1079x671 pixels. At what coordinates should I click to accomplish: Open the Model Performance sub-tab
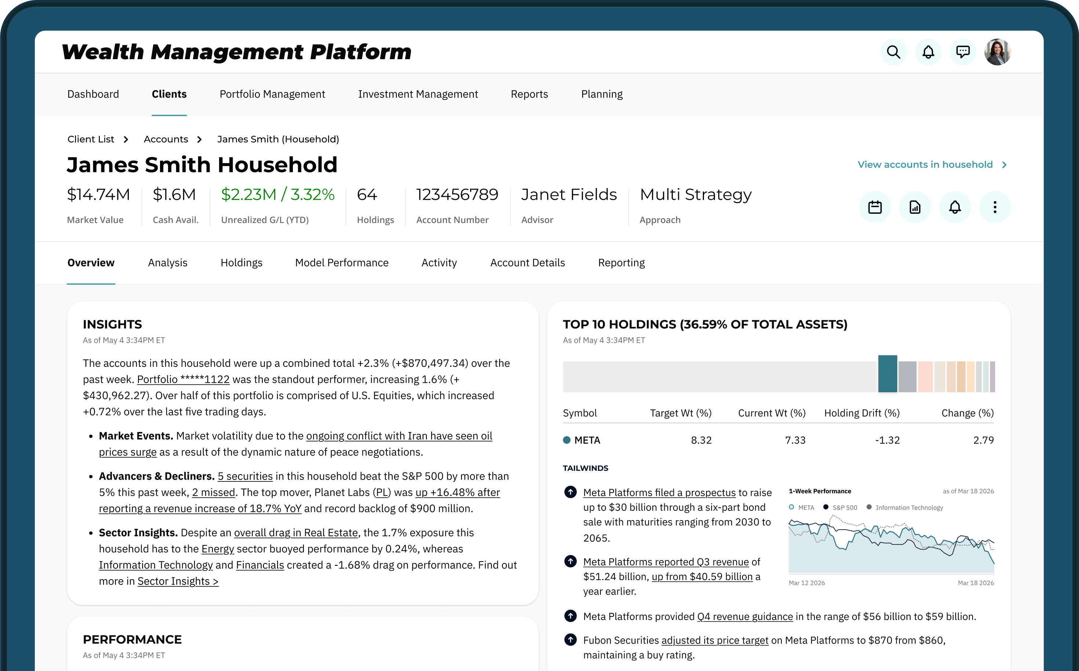coord(341,263)
